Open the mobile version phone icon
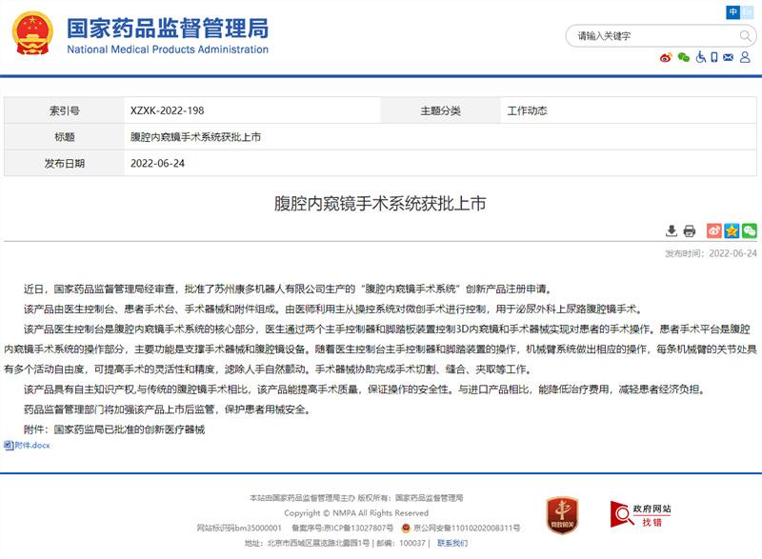The image size is (762, 559). (716, 57)
